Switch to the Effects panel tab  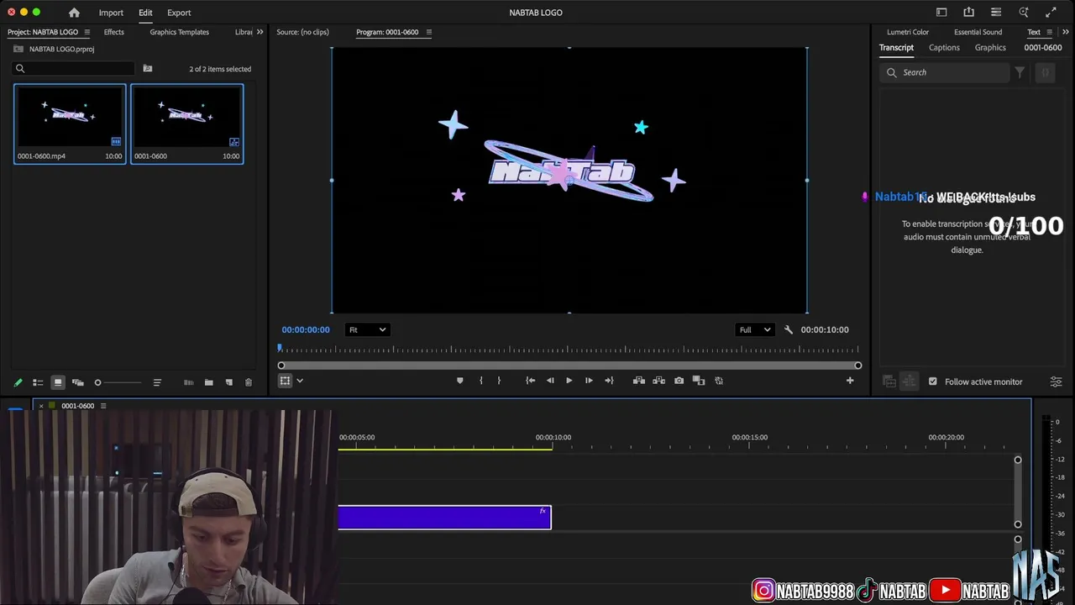[114, 32]
